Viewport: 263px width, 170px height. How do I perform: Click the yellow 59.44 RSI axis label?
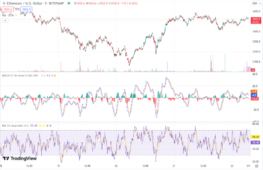click(255, 137)
